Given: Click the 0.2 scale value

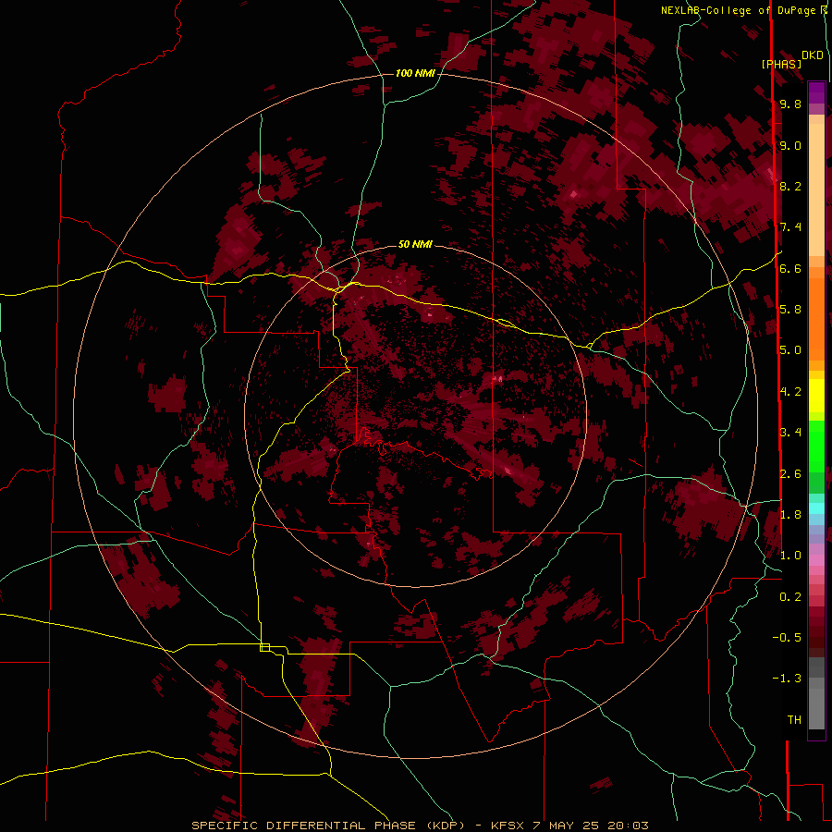Looking at the screenshot, I should coord(790,596).
